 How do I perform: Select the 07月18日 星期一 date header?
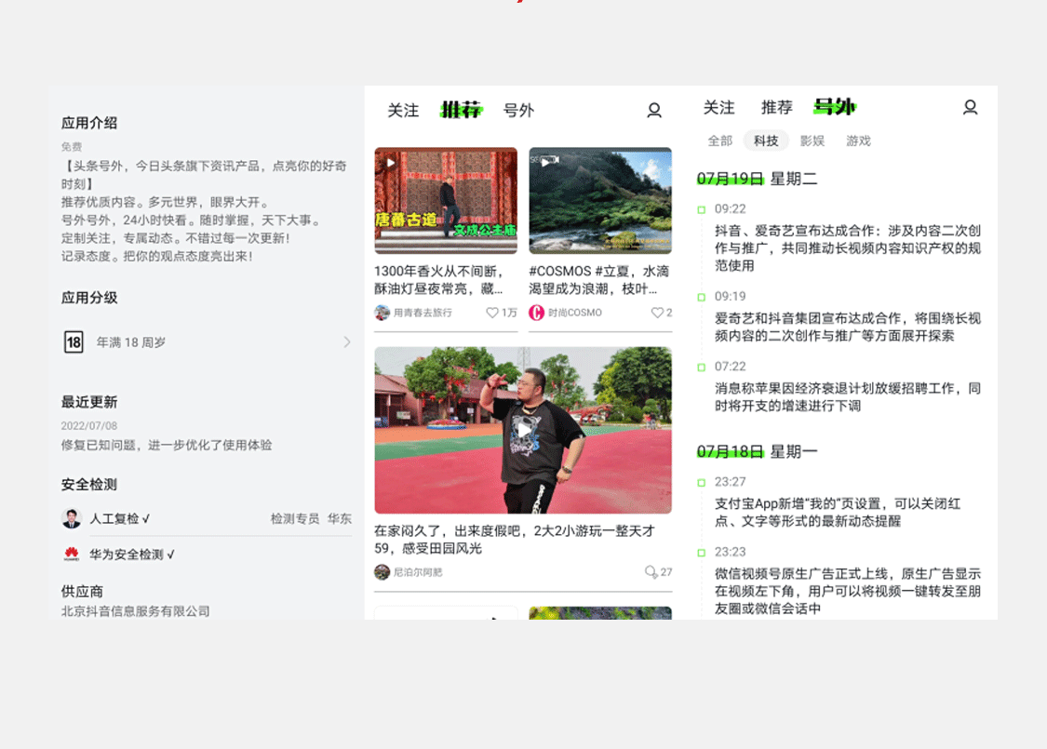click(x=758, y=452)
